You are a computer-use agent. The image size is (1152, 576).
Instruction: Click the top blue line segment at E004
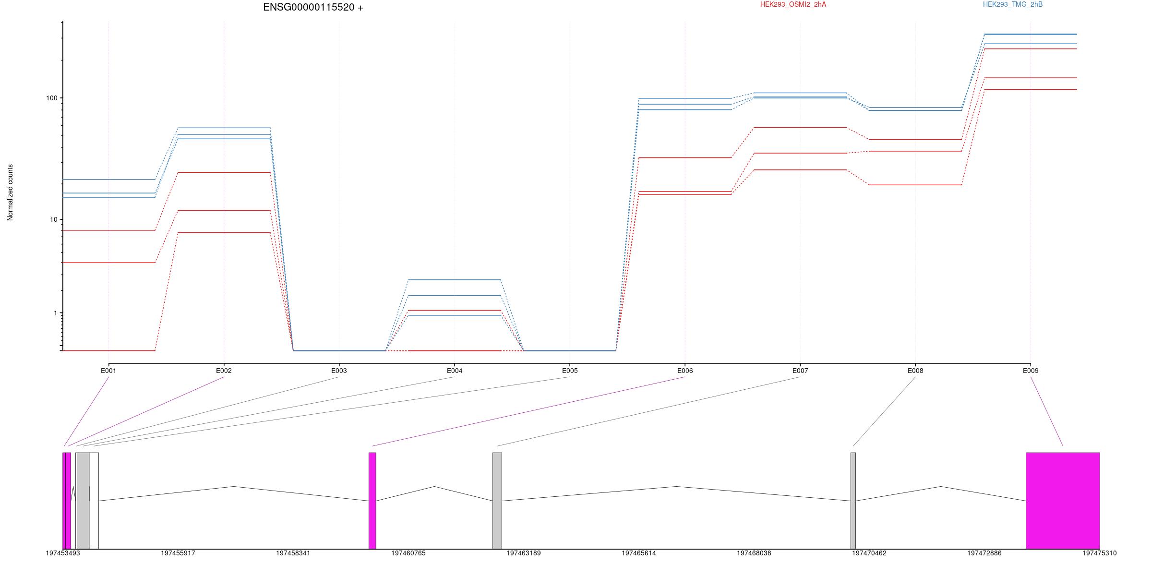click(x=455, y=280)
